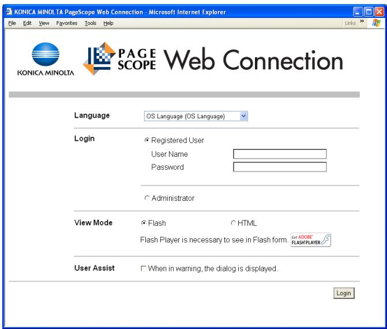Click the 'Flash Player is necessary' notice text
387x329 pixels.
point(214,240)
